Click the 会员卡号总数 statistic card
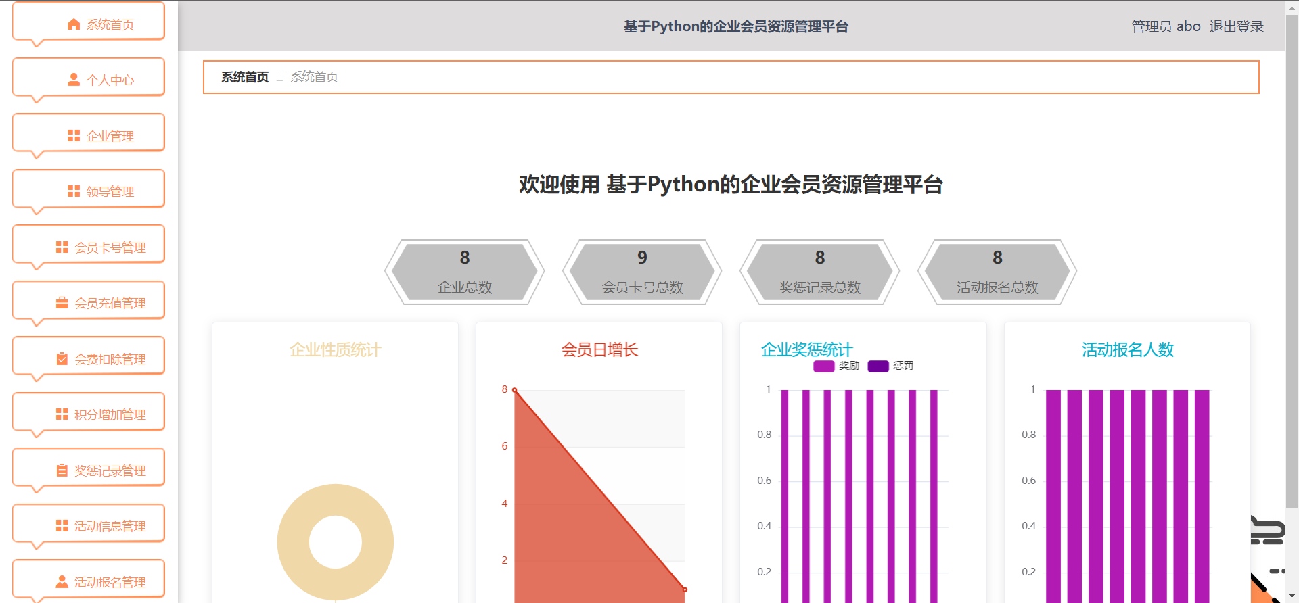The width and height of the screenshot is (1299, 603). click(642, 272)
